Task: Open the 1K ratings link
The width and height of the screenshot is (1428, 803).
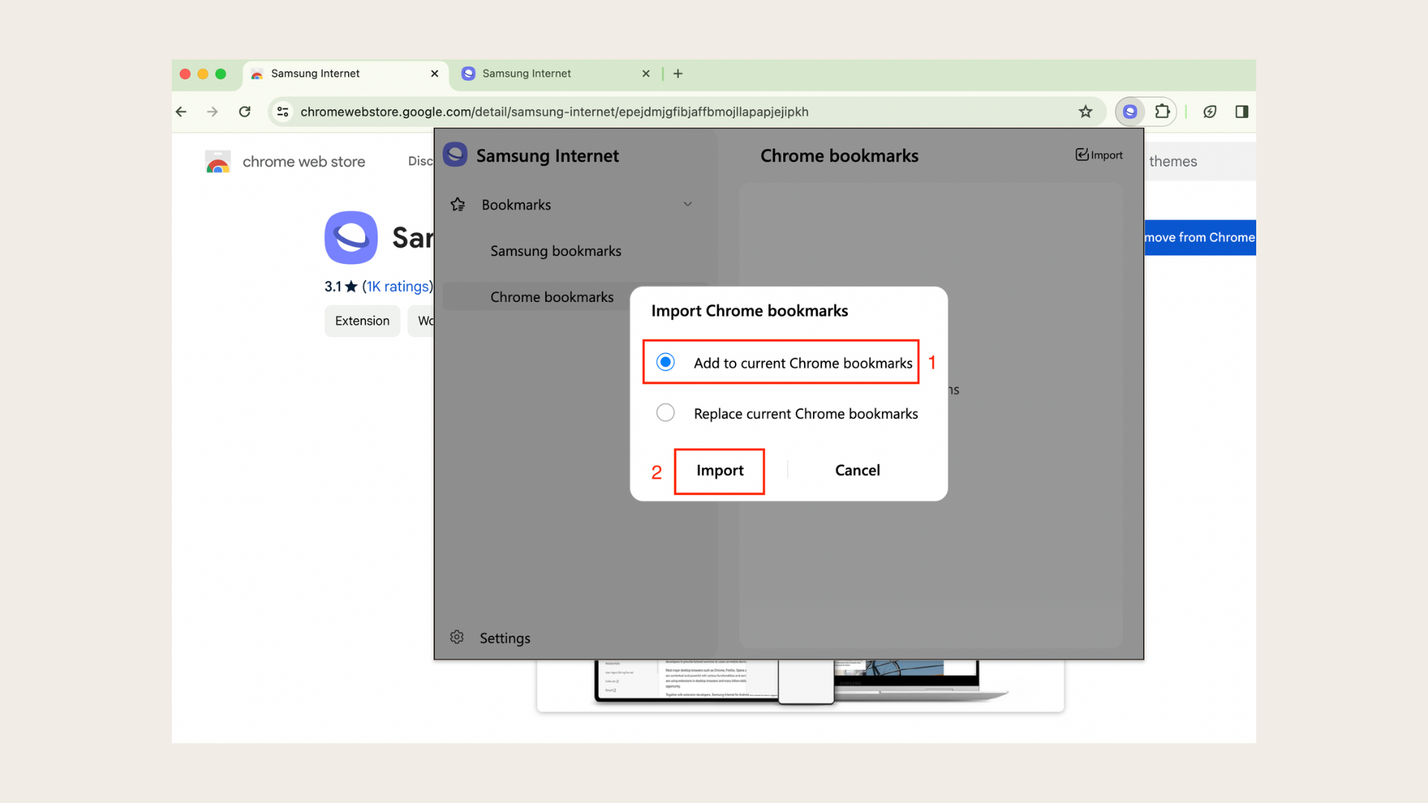Action: tap(397, 287)
